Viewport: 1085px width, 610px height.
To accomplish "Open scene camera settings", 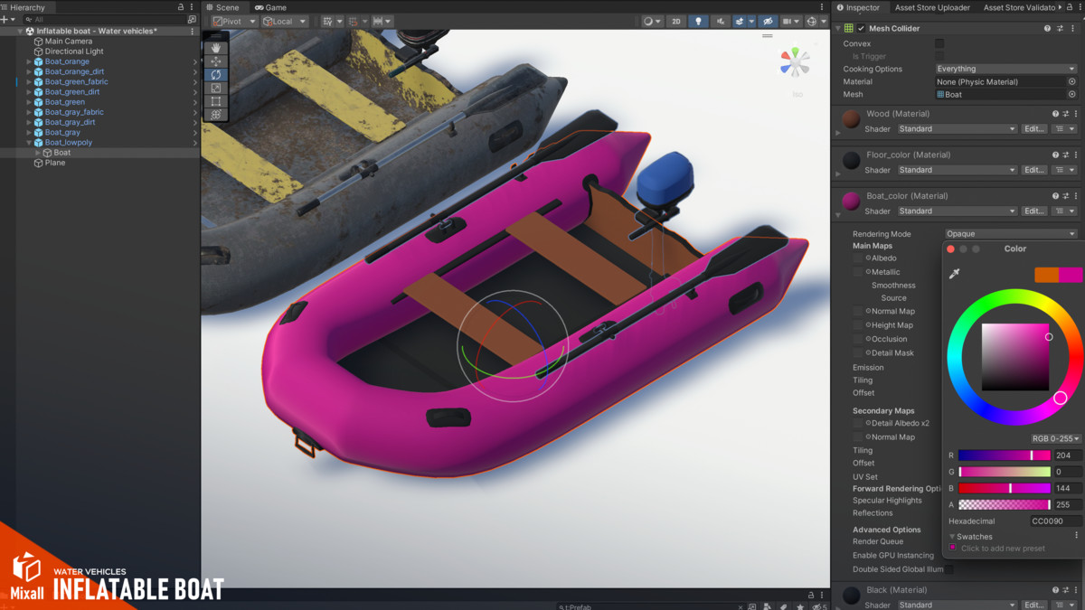I will tap(791, 21).
